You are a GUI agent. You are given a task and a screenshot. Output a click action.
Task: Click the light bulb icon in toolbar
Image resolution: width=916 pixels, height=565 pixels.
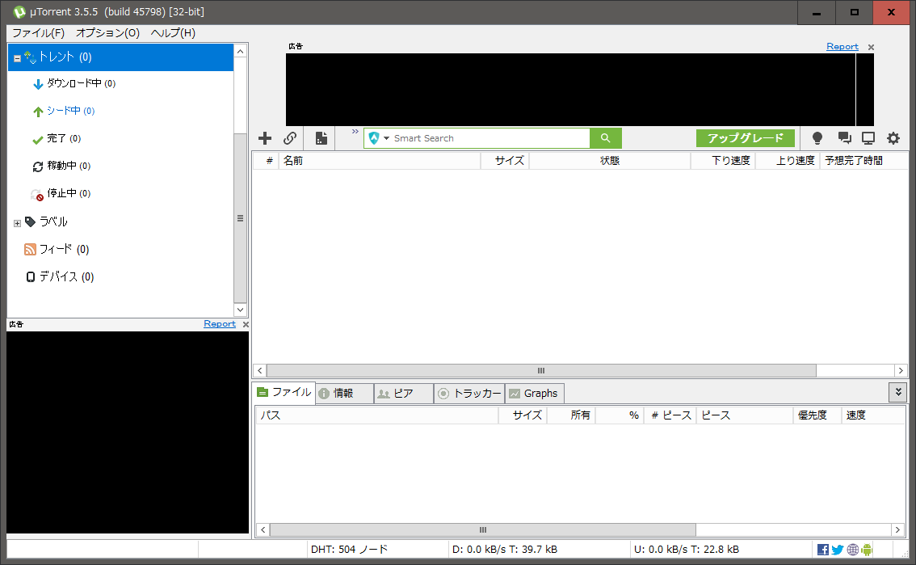point(817,138)
